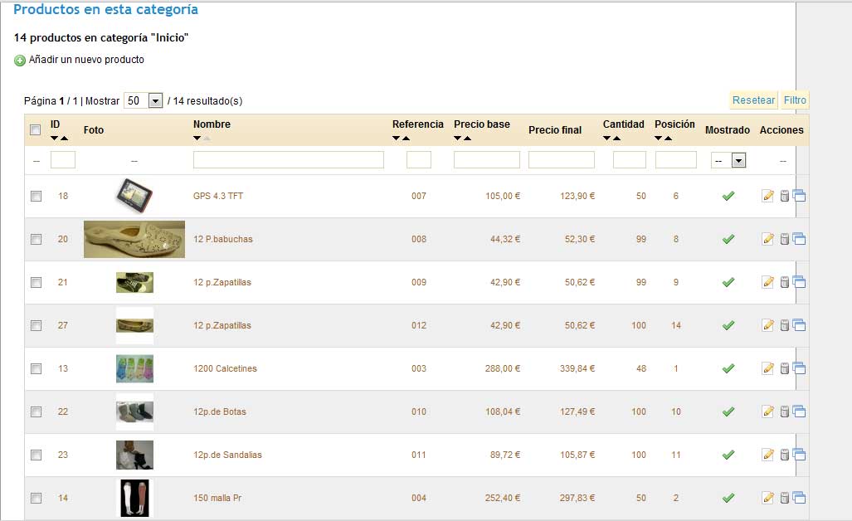
Task: Sort by Cantidad ascending
Action: coord(616,139)
